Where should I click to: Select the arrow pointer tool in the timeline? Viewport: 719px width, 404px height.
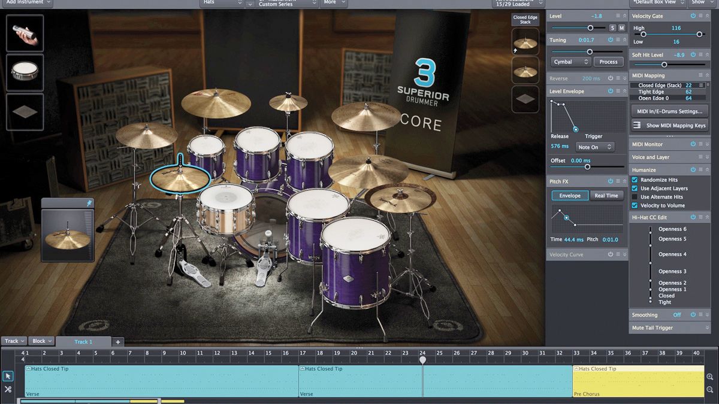tap(8, 376)
